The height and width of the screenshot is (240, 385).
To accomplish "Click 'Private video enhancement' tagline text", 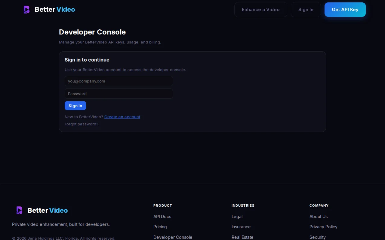I will tap(61, 224).
